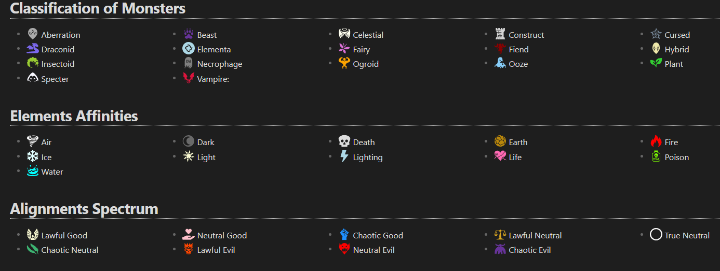Click the Celestial wings icon
Image resolution: width=720 pixels, height=271 pixels.
(x=344, y=34)
